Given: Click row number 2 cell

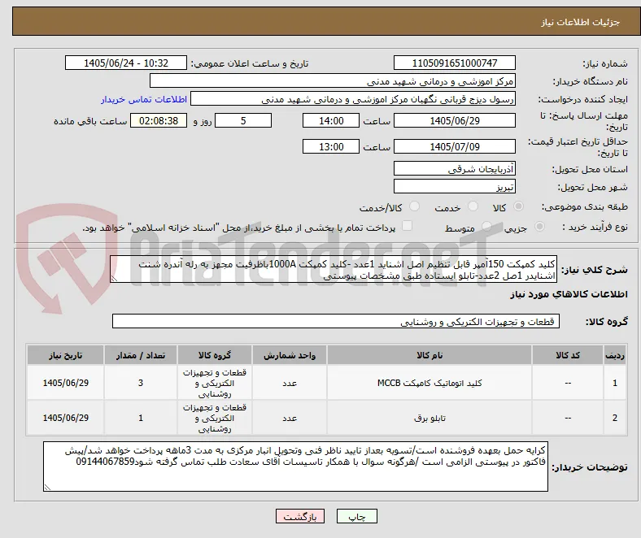Looking at the screenshot, I should pyautogui.click(x=615, y=418).
